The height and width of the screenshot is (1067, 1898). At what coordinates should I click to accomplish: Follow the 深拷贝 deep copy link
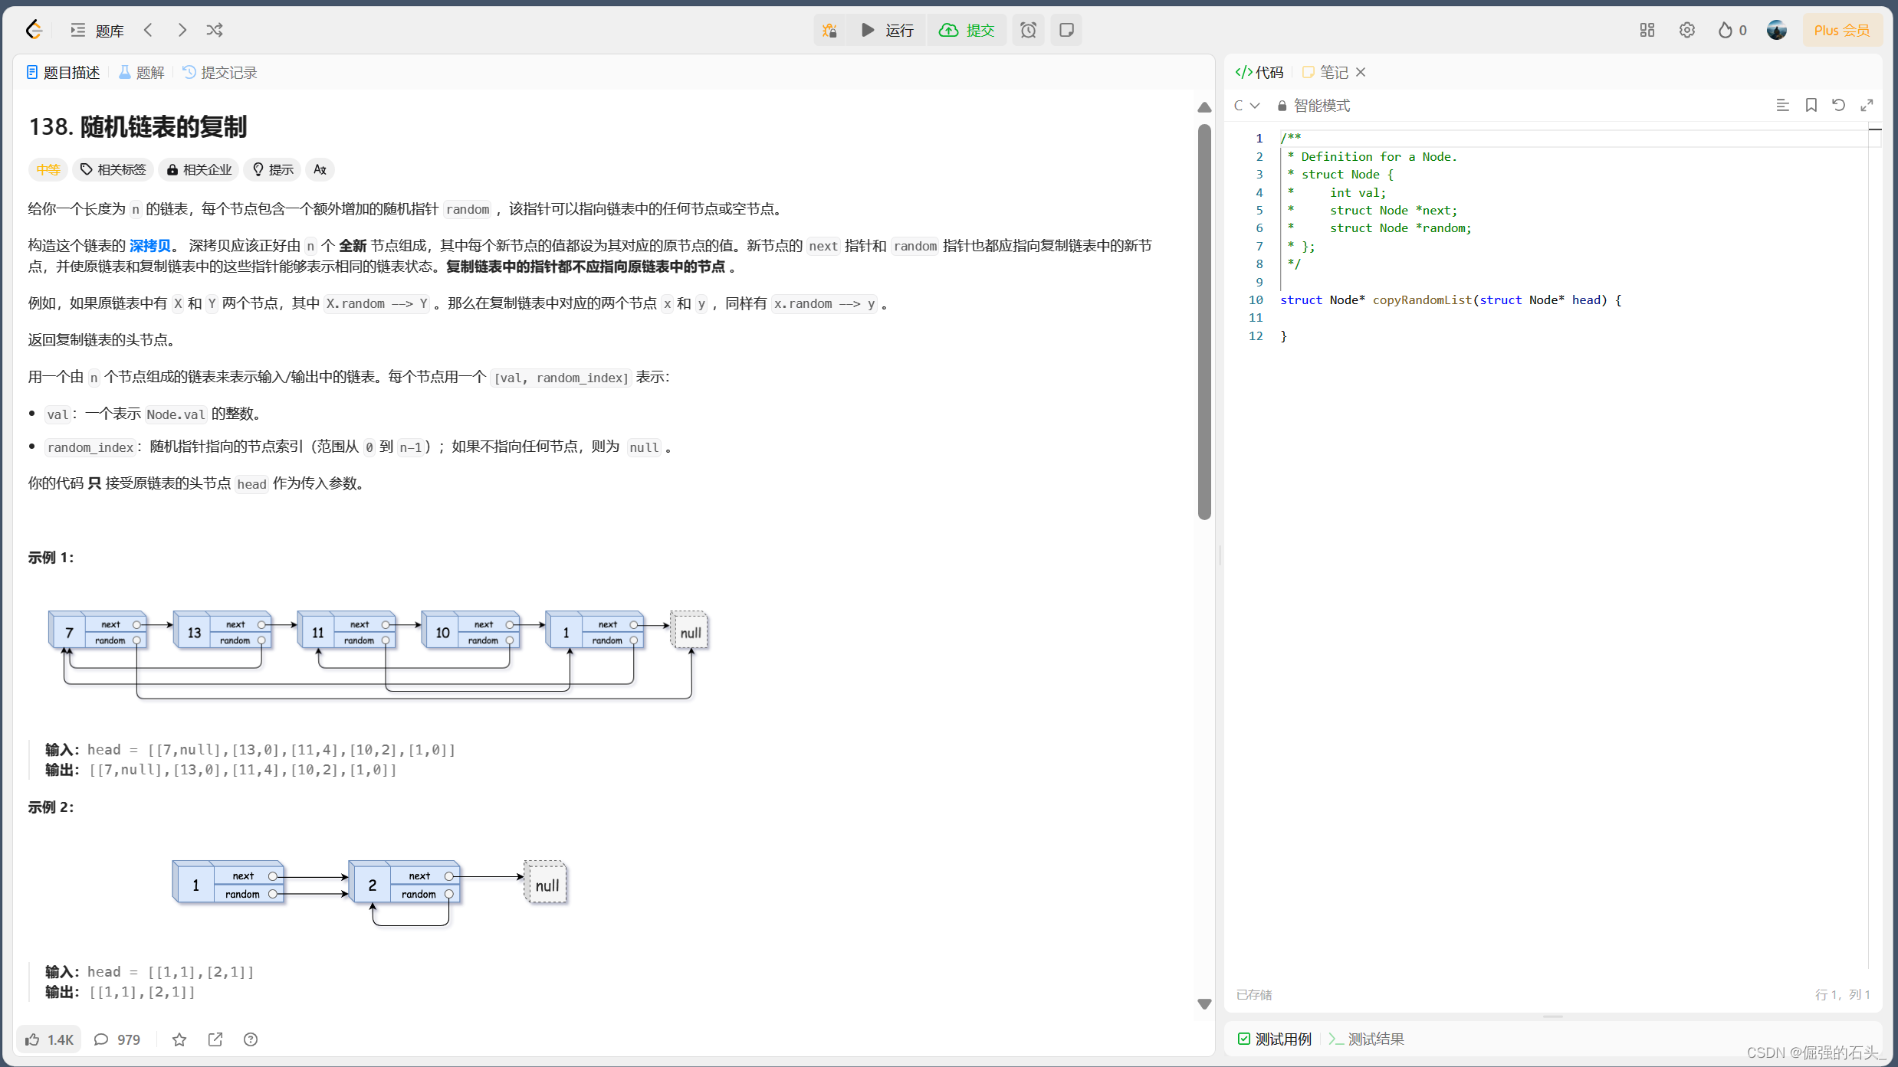pos(149,245)
